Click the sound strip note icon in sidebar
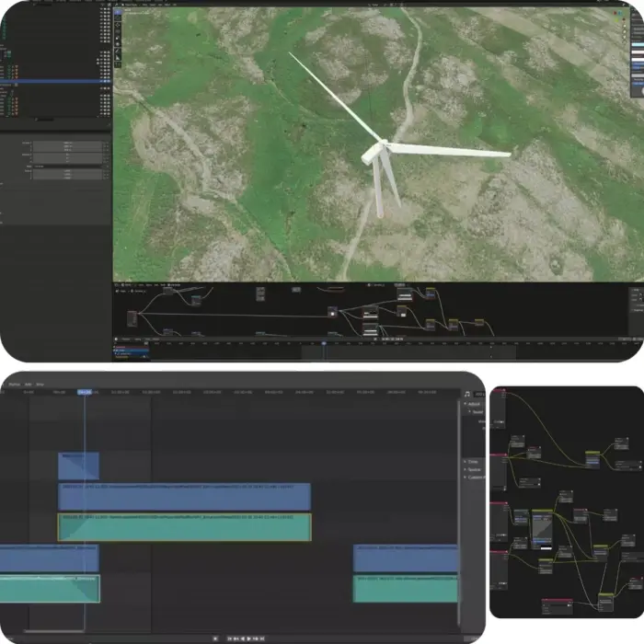The image size is (644, 644). (x=467, y=394)
